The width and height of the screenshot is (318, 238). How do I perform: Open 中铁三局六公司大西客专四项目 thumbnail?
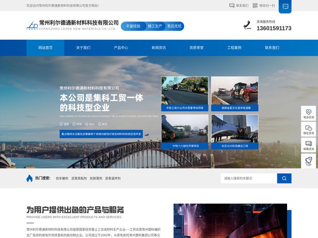tap(185, 94)
